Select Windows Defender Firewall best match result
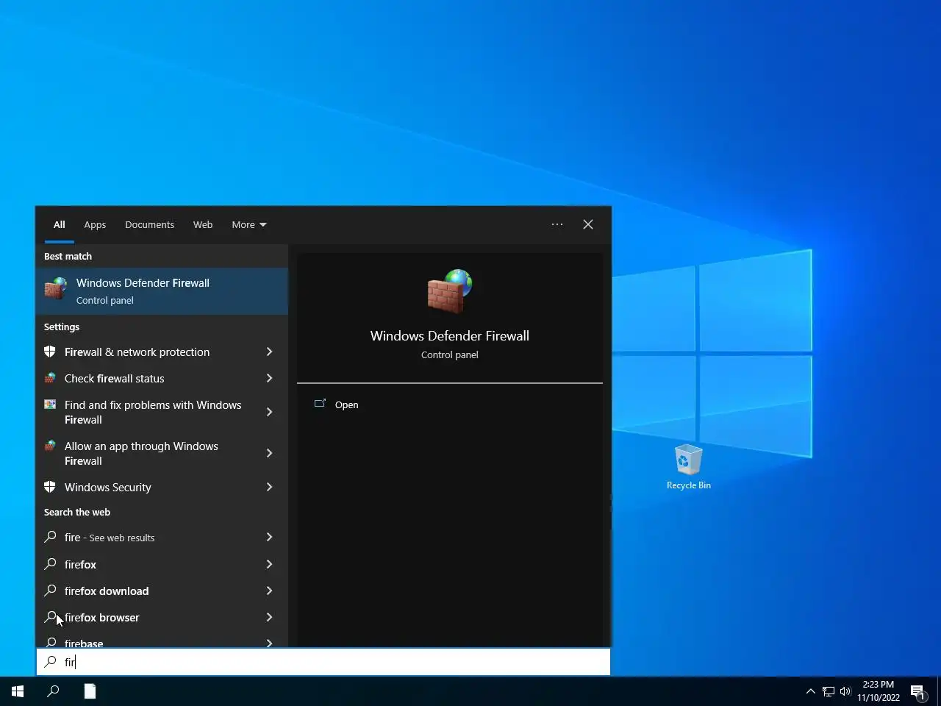 (x=162, y=291)
